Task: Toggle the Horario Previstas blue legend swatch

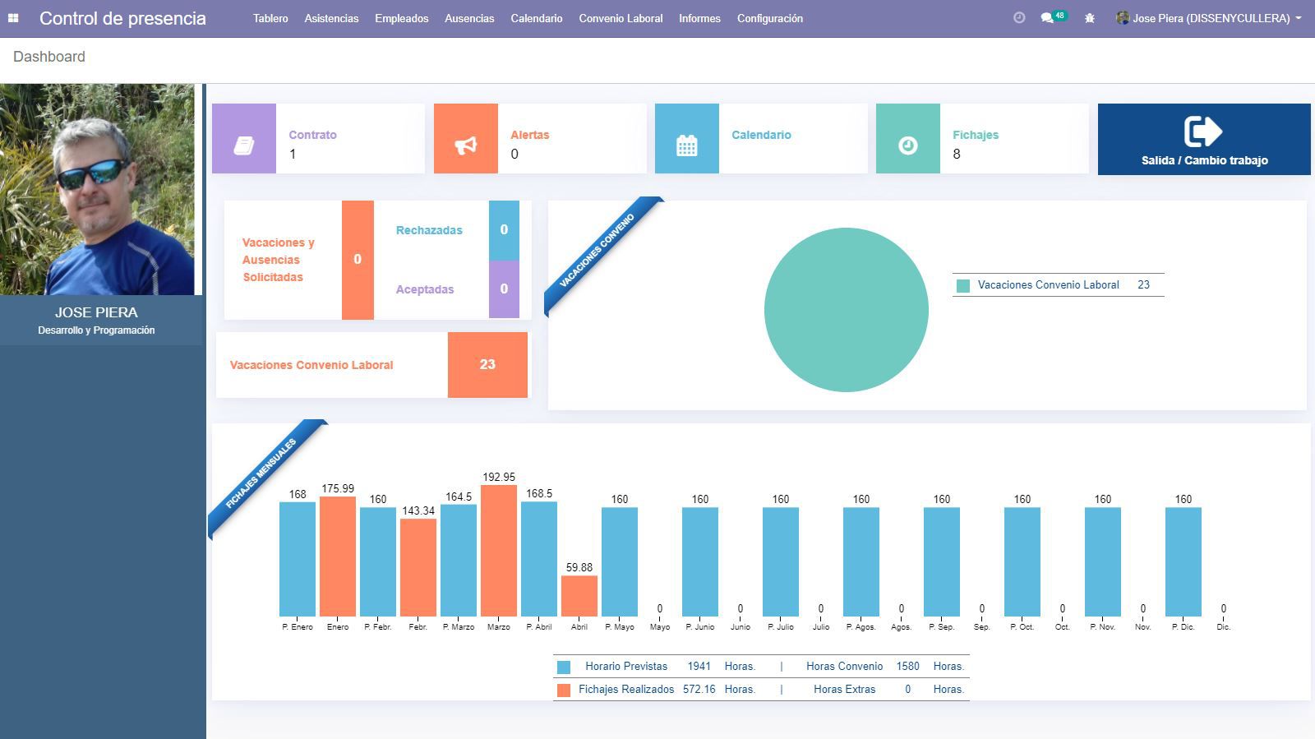Action: pos(564,667)
